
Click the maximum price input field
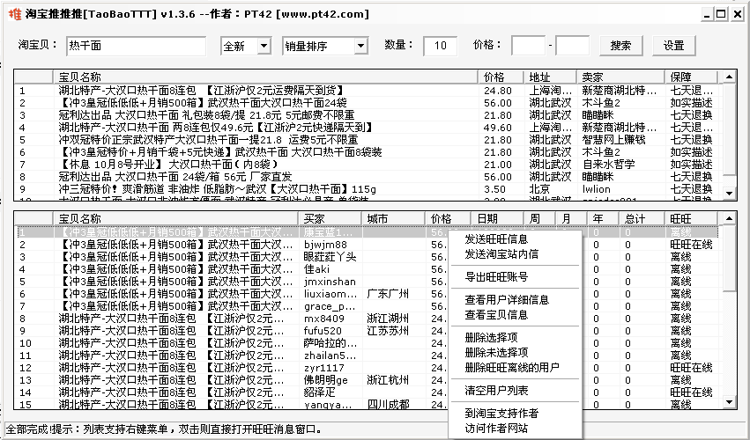point(573,46)
